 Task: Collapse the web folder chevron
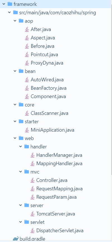[15, 138]
